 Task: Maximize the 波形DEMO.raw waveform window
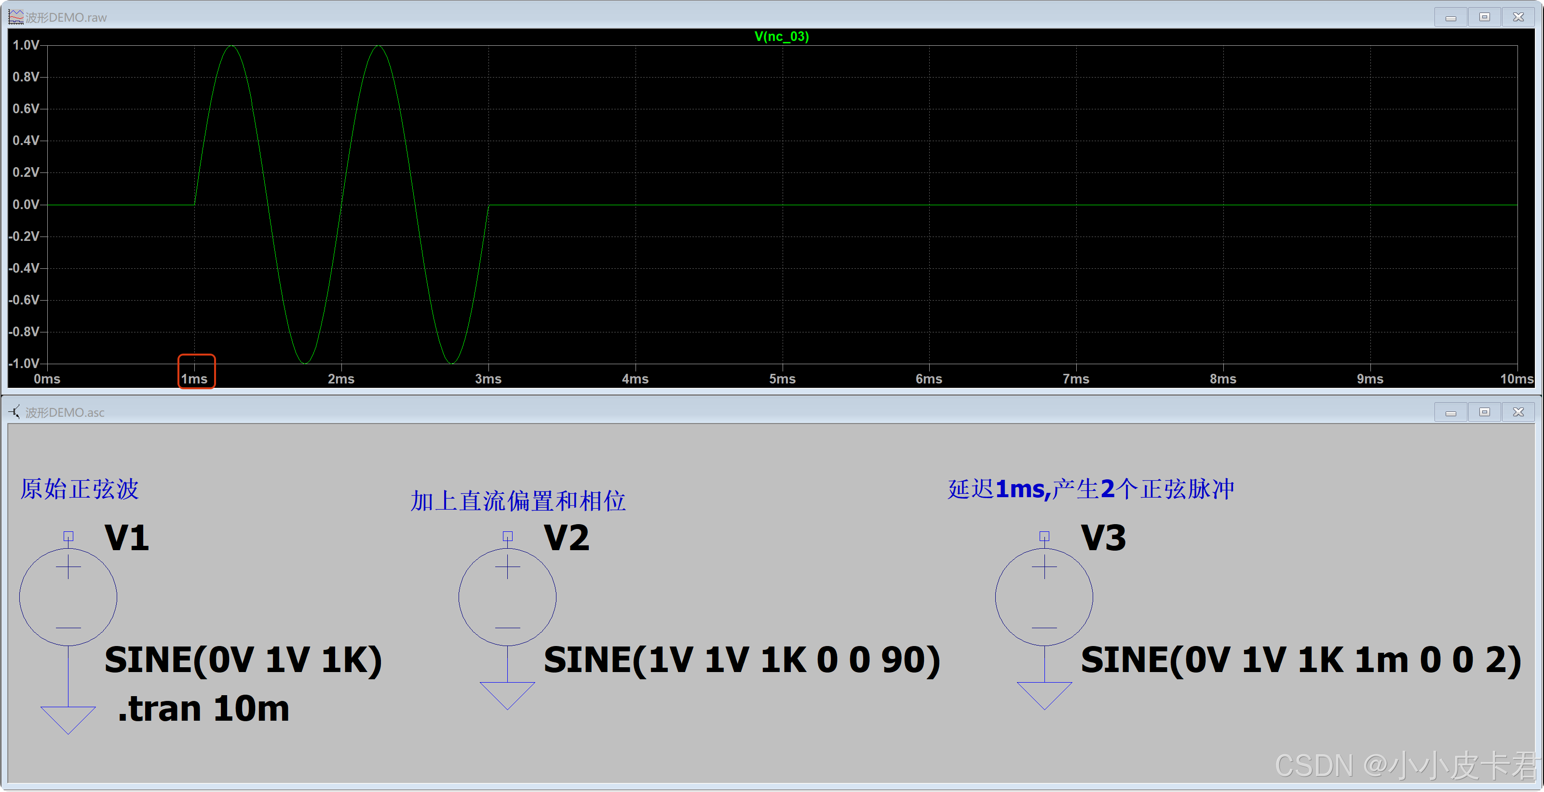coord(1484,17)
